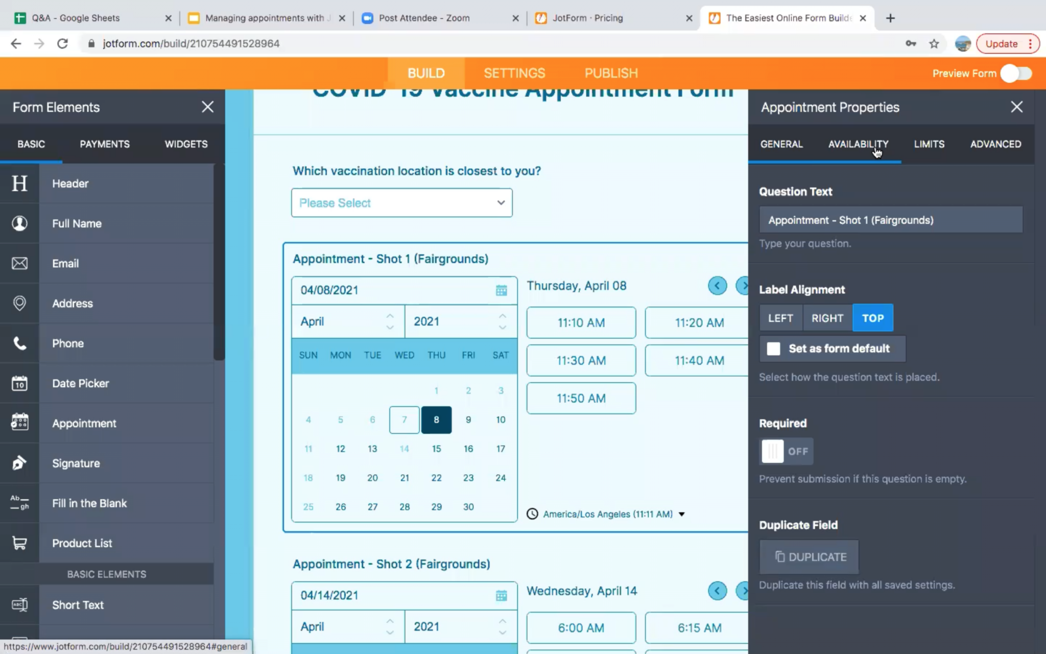Viewport: 1046px width, 654px height.
Task: Bookmark page with the star icon
Action: [934, 44]
